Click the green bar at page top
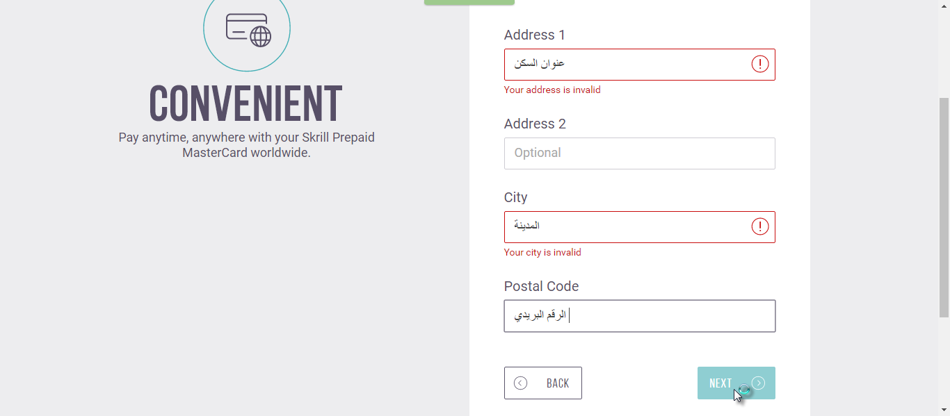This screenshot has width=950, height=416. click(x=469, y=2)
